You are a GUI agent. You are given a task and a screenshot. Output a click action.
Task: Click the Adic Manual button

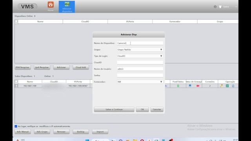coord(23,132)
